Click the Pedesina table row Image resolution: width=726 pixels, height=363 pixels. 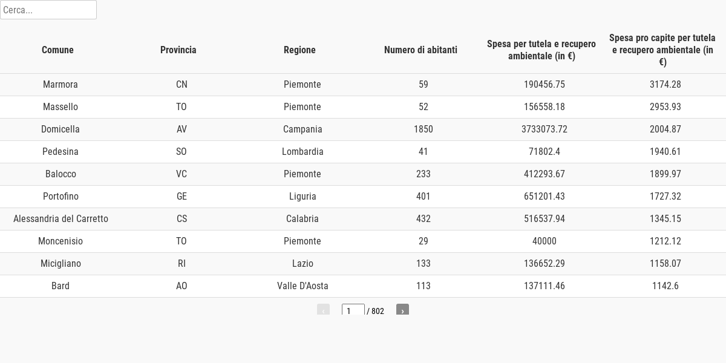pos(363,152)
